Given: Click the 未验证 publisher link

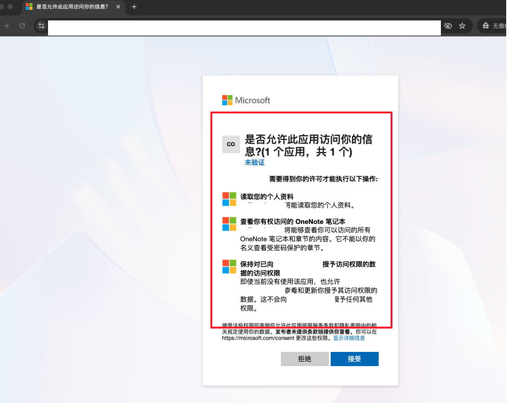Looking at the screenshot, I should pos(254,162).
